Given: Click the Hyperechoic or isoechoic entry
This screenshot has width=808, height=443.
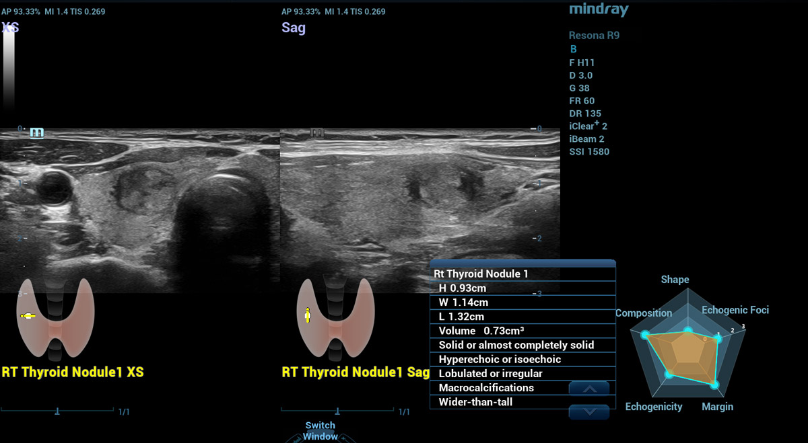Looking at the screenshot, I should click(x=523, y=360).
